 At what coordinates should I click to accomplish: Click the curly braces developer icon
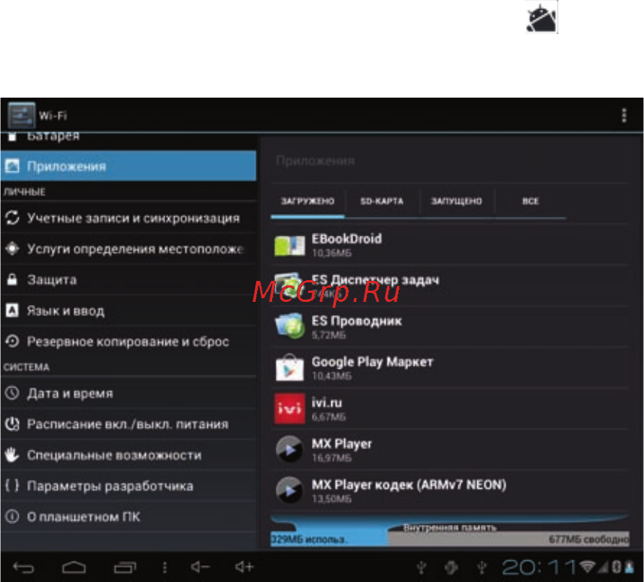point(12,486)
